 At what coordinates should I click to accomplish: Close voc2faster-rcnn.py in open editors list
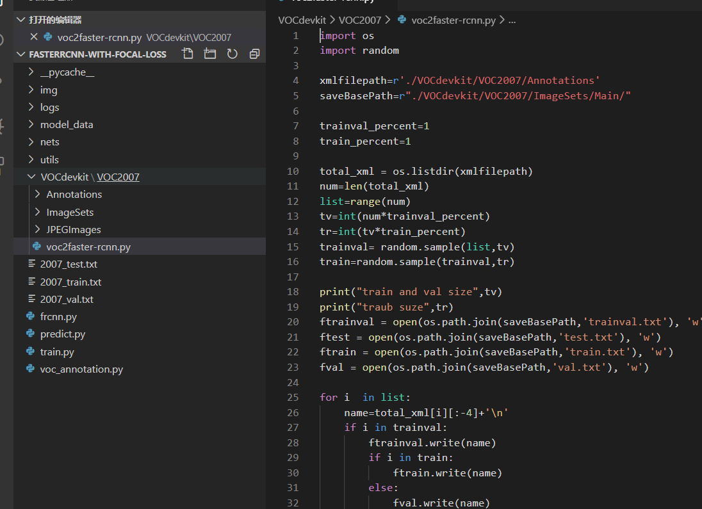click(33, 36)
